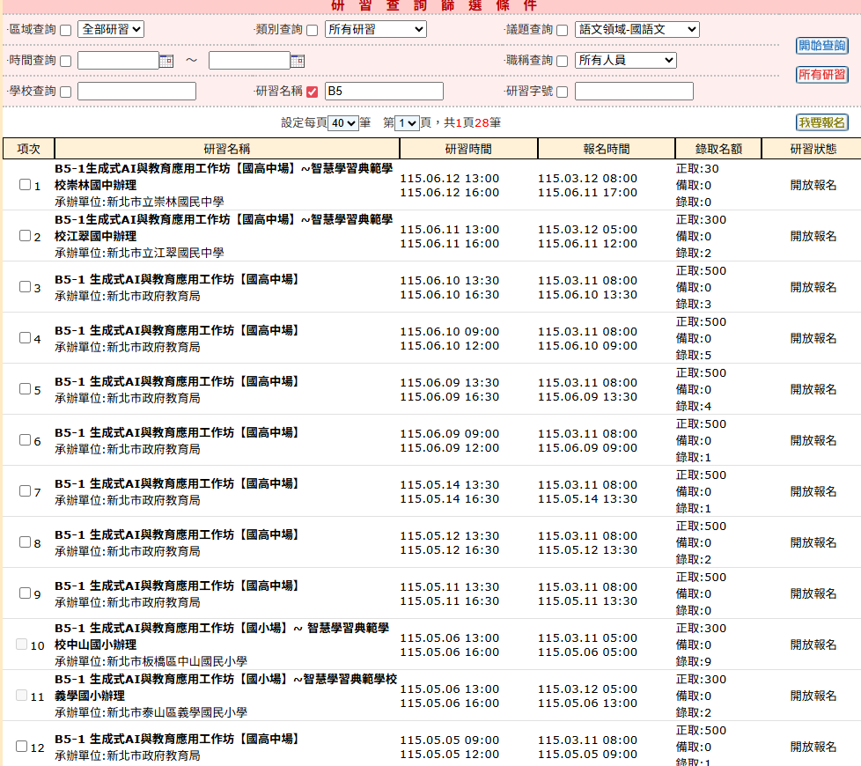The height and width of the screenshot is (766, 861).
Task: Open the start date calendar picker icon
Action: [166, 61]
